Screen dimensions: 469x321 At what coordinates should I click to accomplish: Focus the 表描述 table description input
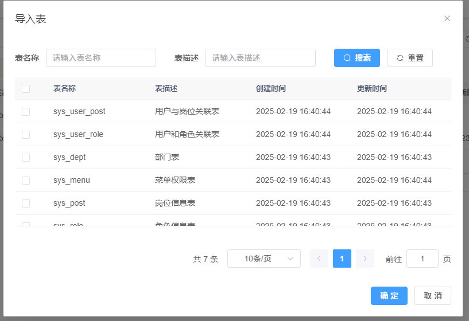pos(261,58)
